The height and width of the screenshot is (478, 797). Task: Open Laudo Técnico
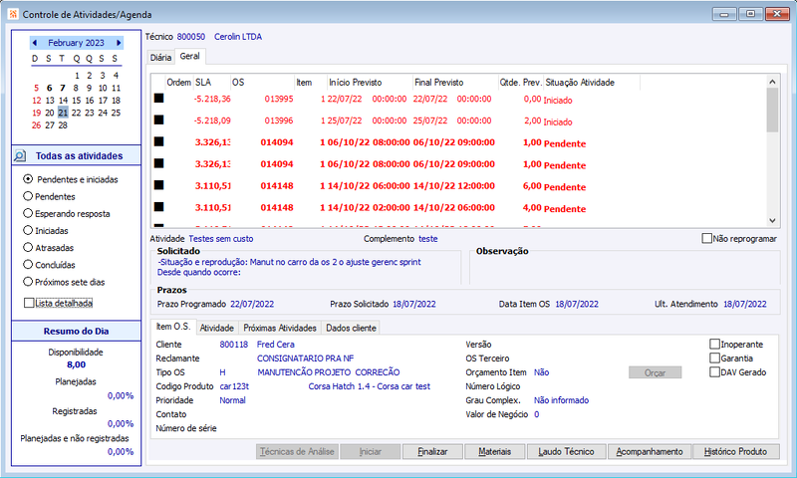pos(566,451)
